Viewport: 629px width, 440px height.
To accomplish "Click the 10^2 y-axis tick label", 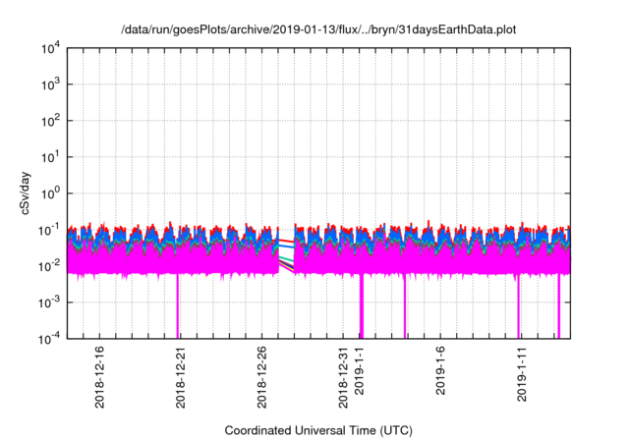I will [x=50, y=121].
